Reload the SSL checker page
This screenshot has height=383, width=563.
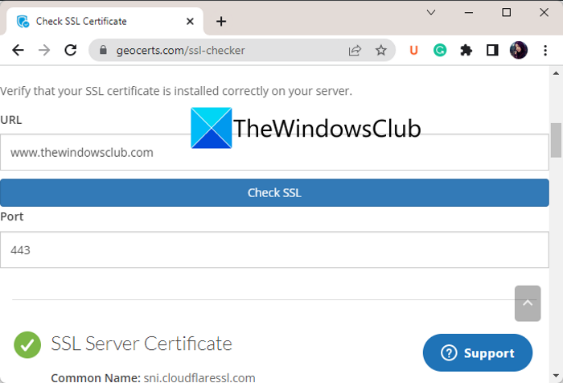click(71, 51)
